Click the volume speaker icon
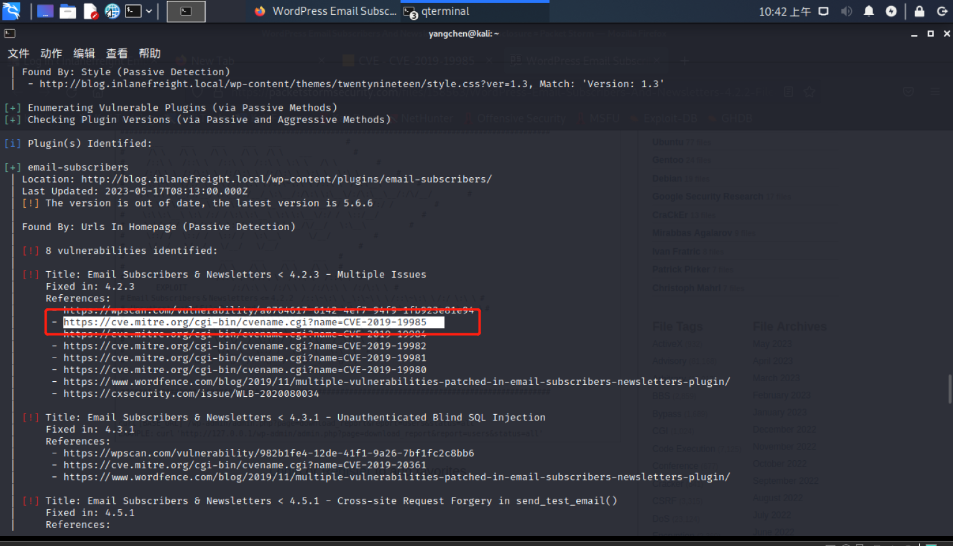 point(846,11)
